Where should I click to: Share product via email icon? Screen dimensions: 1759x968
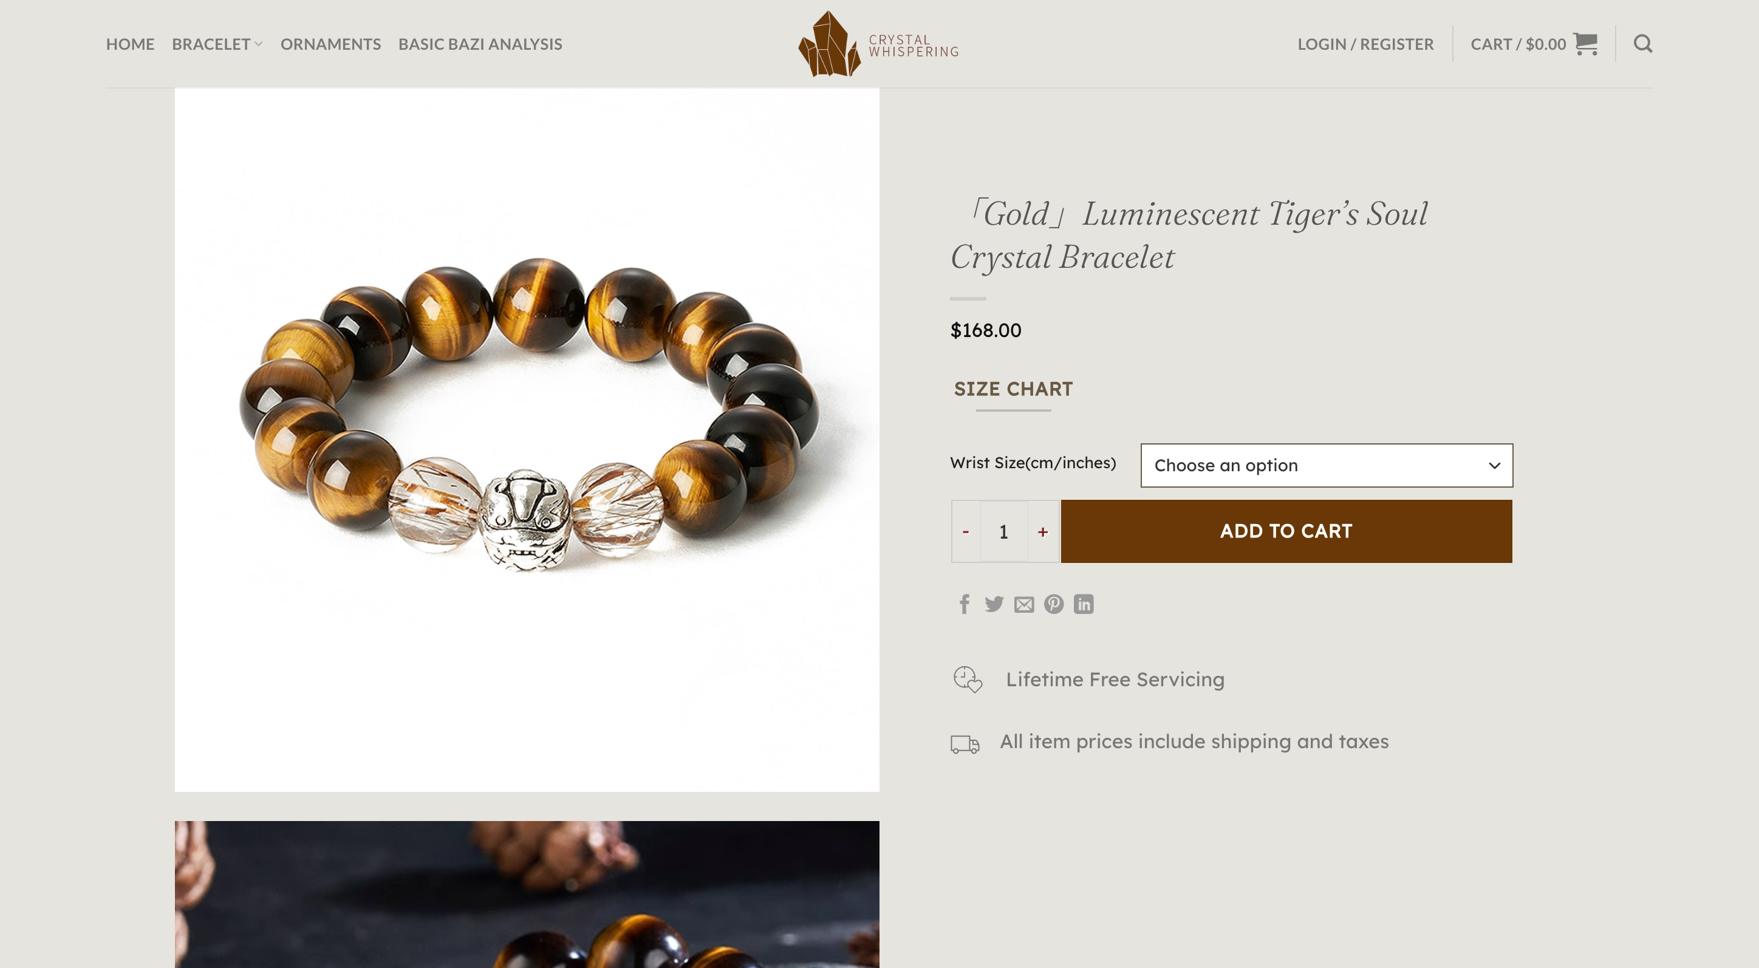(1023, 604)
